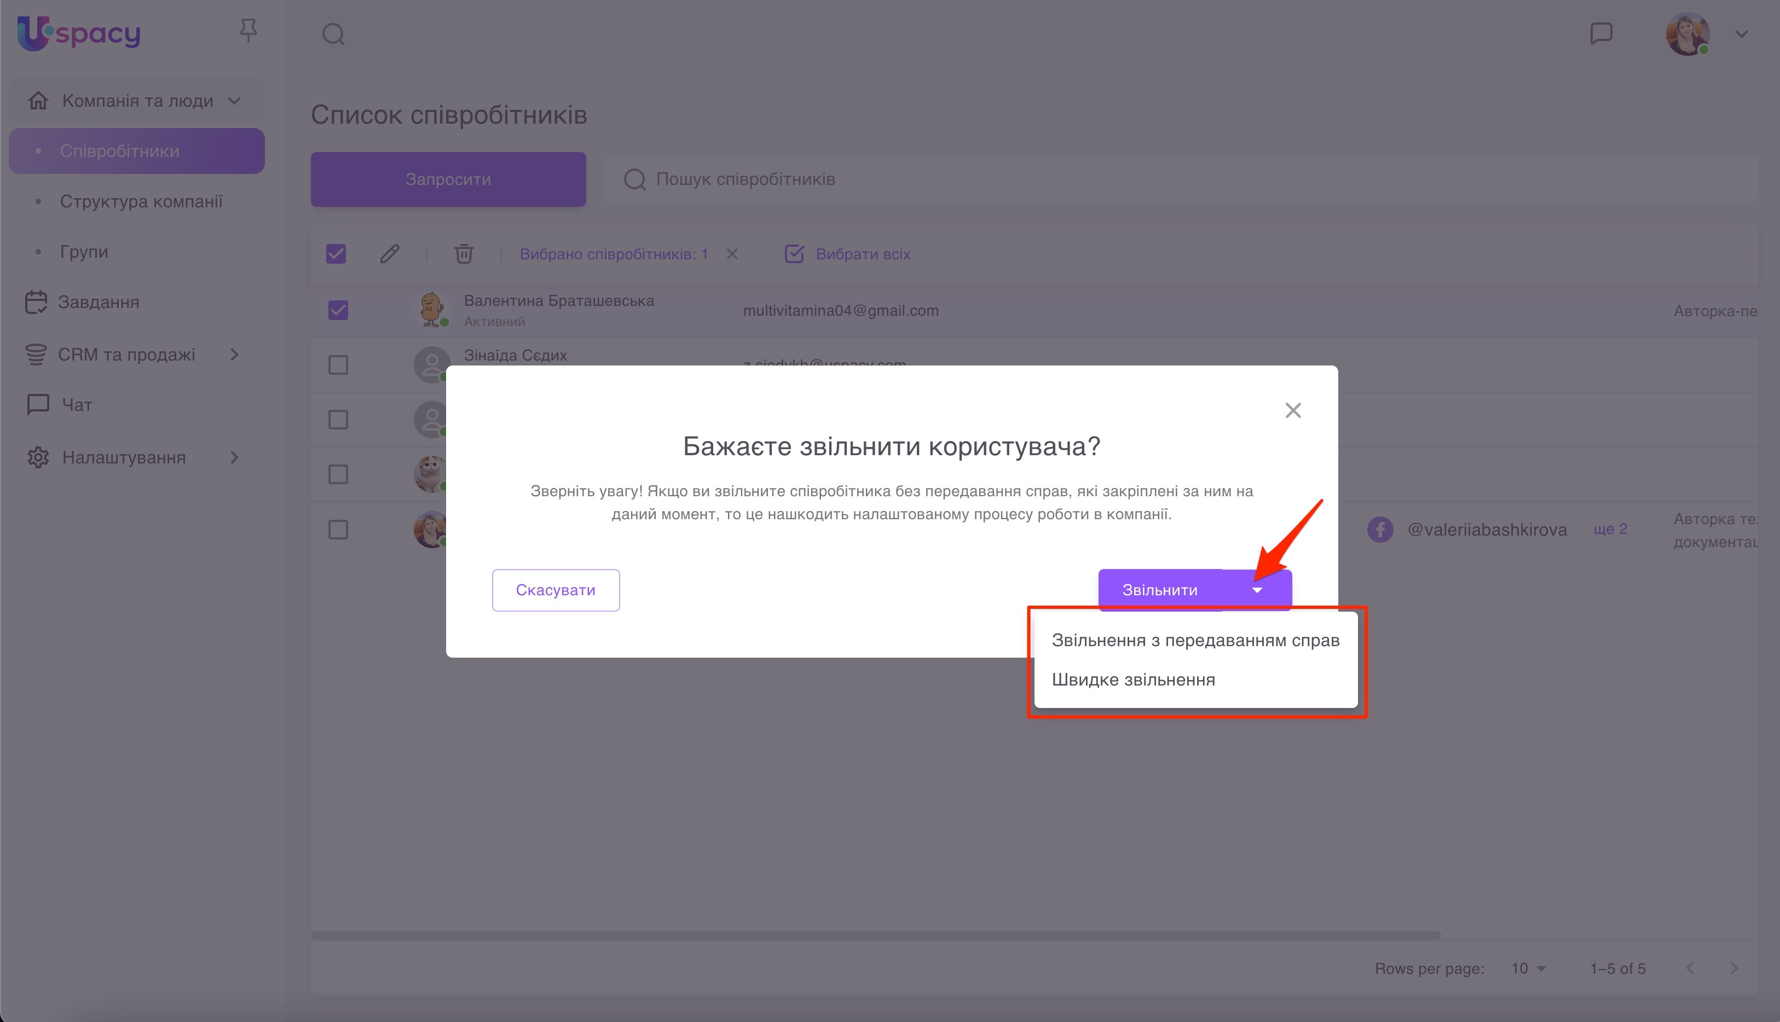Click the trash delete icon in toolbar
The height and width of the screenshot is (1022, 1780).
point(464,253)
